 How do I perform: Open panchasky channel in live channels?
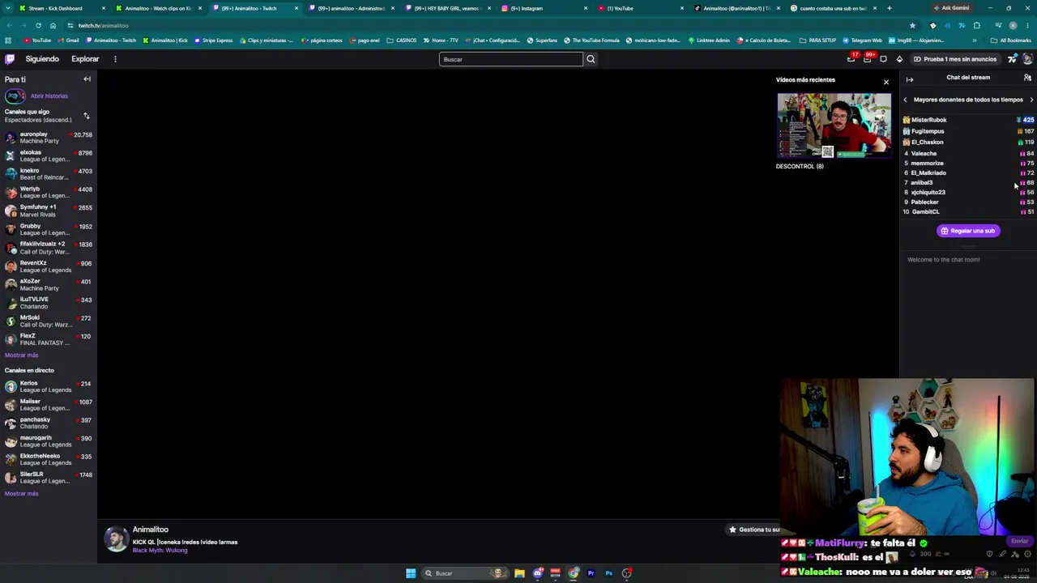[x=49, y=423]
